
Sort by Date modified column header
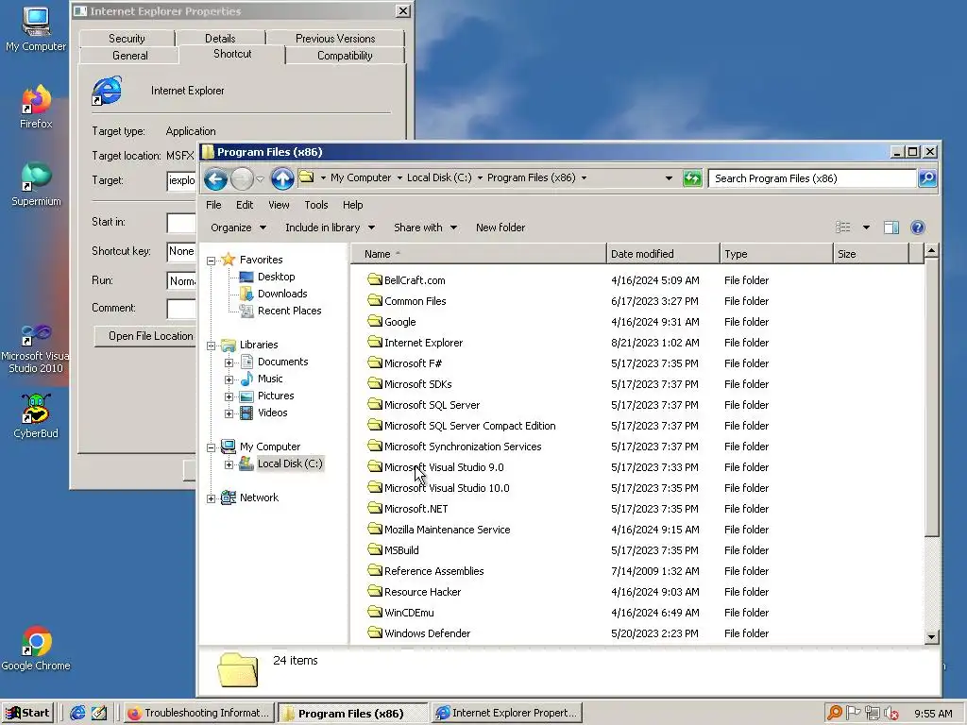click(x=663, y=254)
